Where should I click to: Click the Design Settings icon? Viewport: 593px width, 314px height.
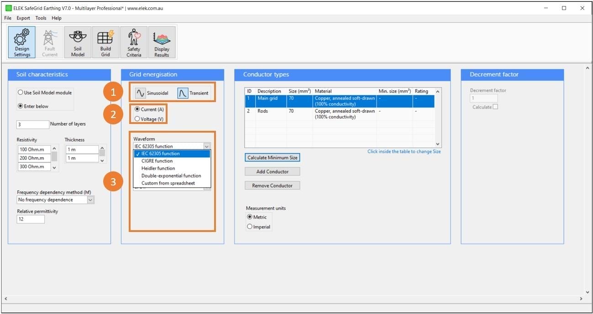point(21,41)
